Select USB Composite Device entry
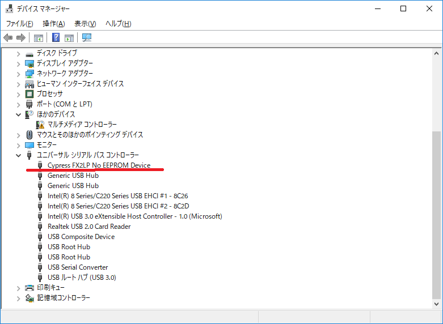 pyautogui.click(x=81, y=237)
